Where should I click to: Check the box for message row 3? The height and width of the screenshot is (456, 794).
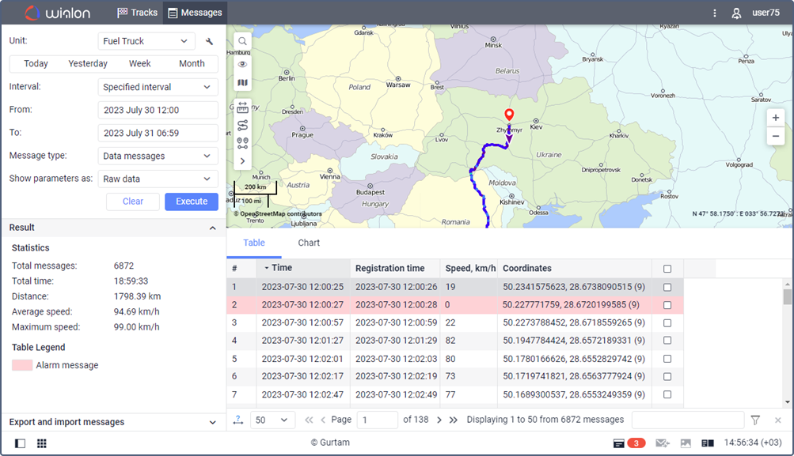tap(667, 323)
